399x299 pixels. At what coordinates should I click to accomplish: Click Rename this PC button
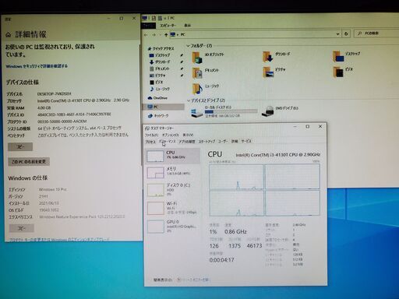coord(29,162)
